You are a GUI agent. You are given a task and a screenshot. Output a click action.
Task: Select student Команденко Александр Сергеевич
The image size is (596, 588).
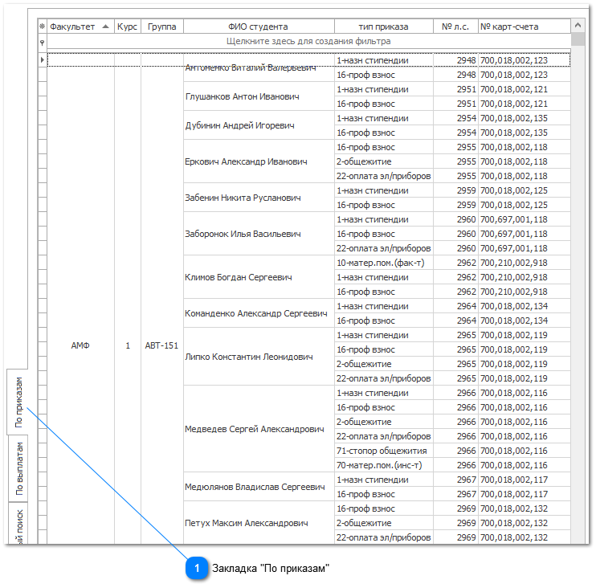259,313
